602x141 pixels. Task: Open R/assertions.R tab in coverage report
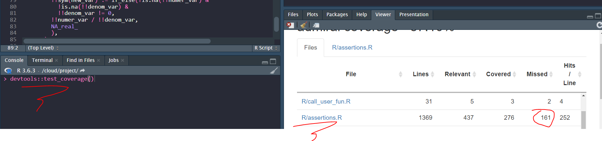(x=352, y=48)
